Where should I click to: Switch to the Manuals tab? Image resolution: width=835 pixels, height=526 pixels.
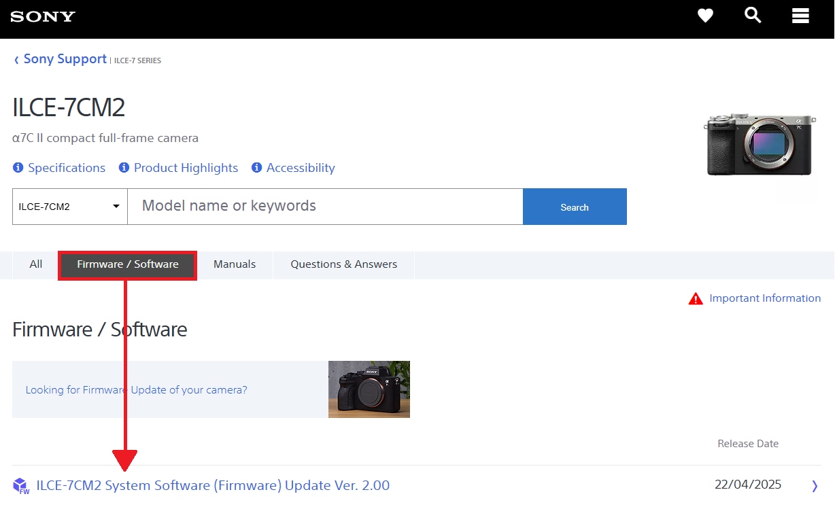click(x=234, y=264)
